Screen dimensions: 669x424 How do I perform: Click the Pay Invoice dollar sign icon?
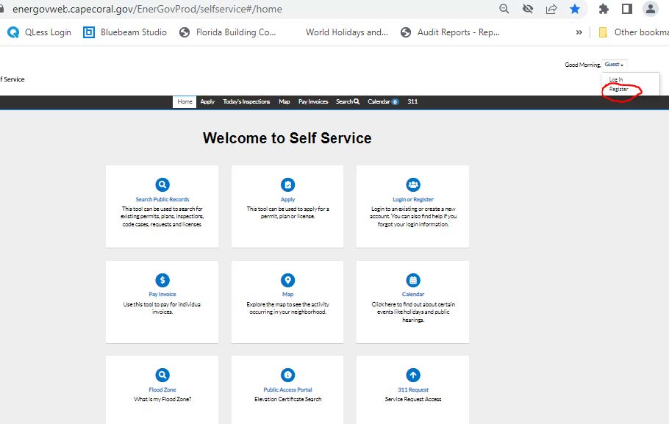click(x=162, y=280)
